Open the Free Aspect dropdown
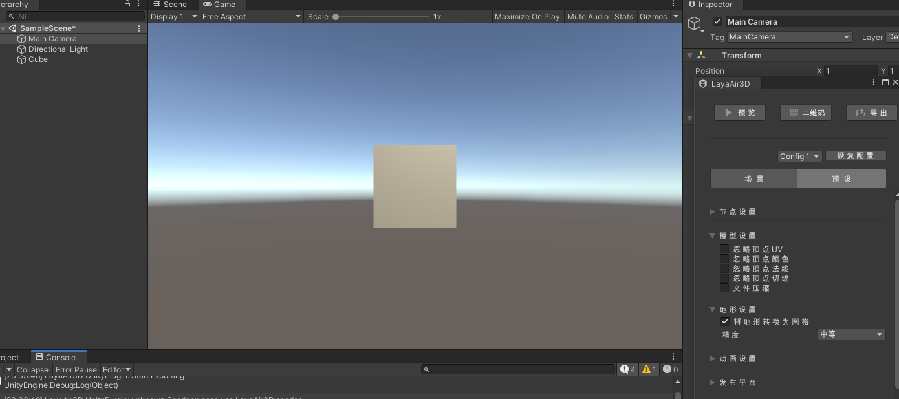The height and width of the screenshot is (399, 899). (x=251, y=17)
